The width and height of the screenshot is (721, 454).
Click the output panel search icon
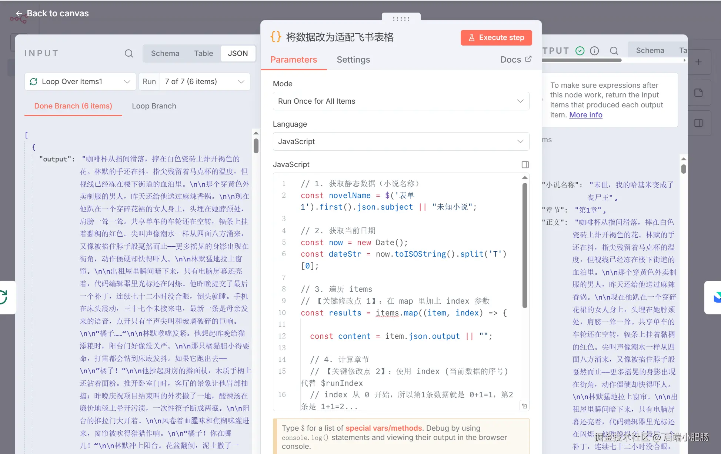(614, 51)
